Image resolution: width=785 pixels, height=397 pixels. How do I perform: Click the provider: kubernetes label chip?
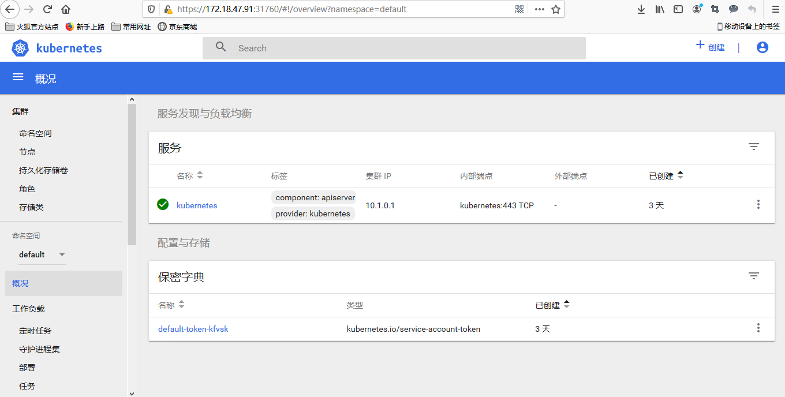313,214
